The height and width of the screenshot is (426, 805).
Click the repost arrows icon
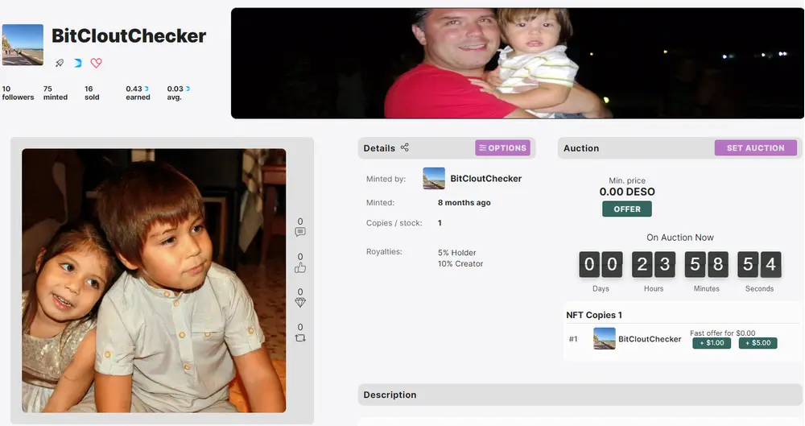point(300,337)
